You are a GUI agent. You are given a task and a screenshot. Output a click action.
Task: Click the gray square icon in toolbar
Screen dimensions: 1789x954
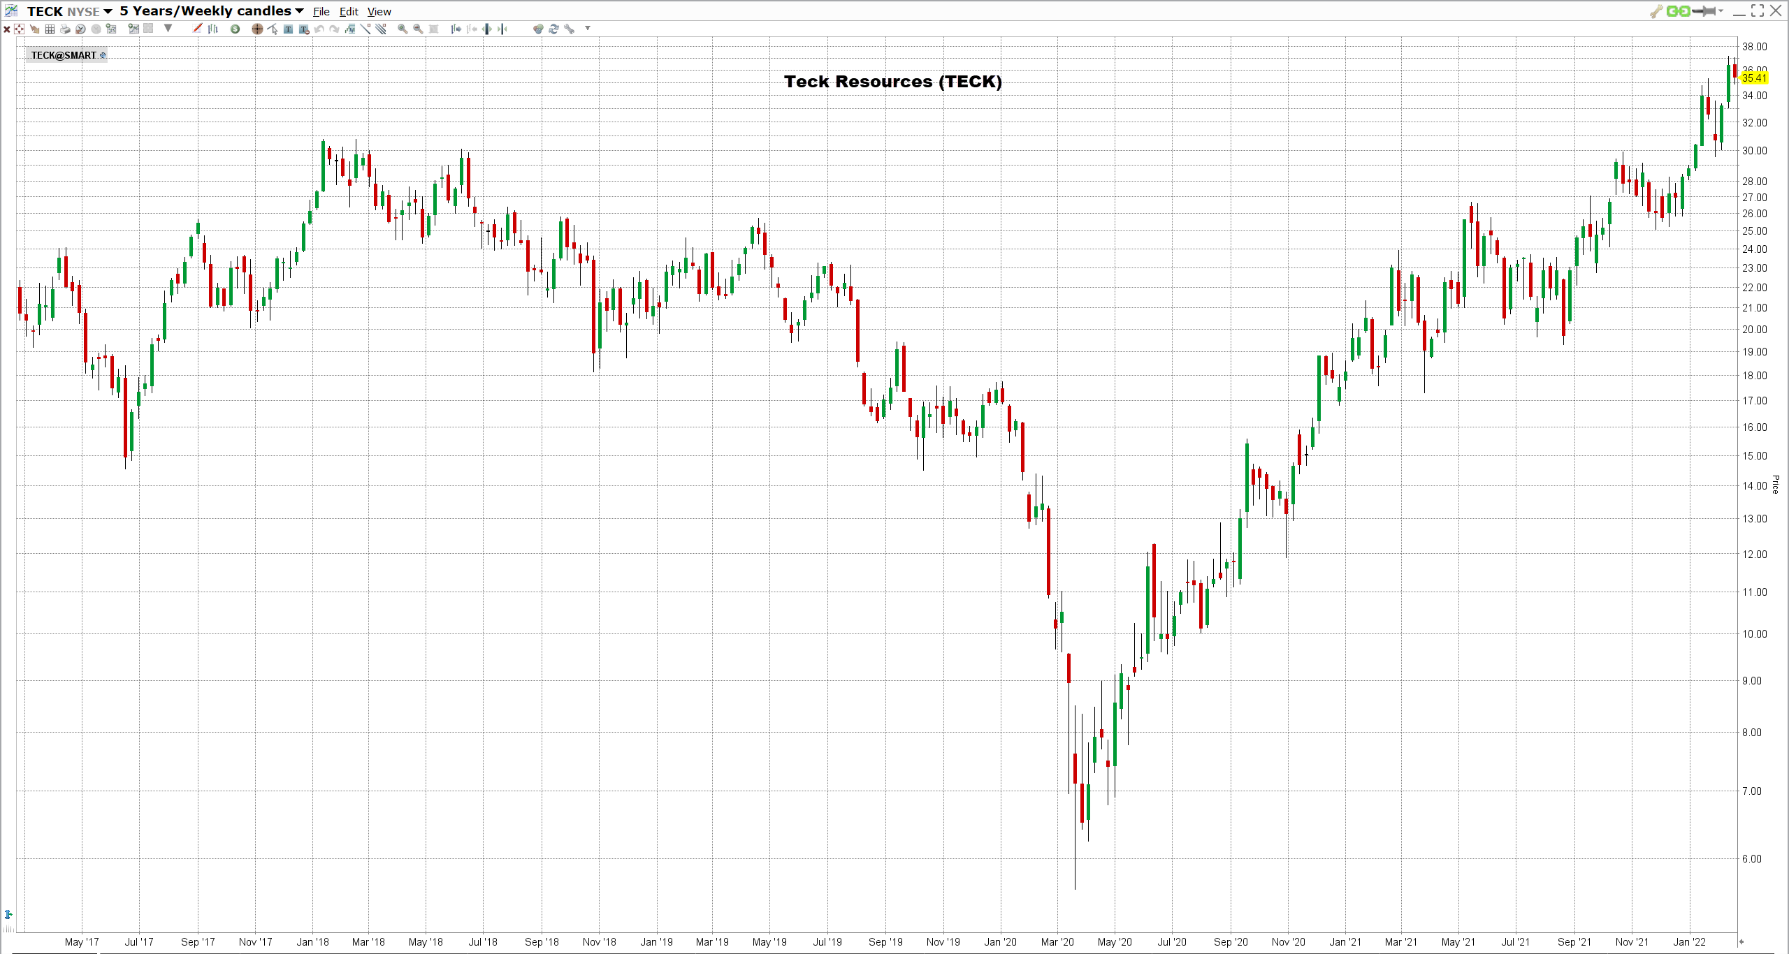[x=148, y=29]
